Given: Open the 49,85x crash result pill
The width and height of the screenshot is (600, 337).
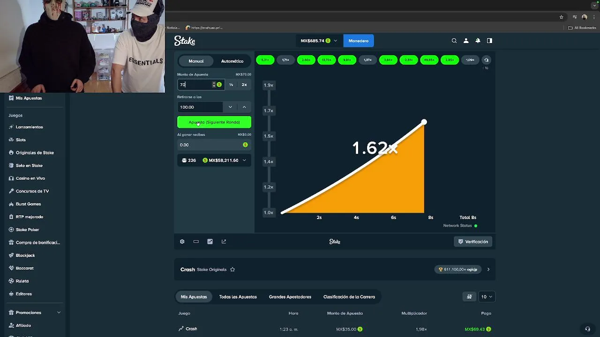Looking at the screenshot, I should 429,60.
